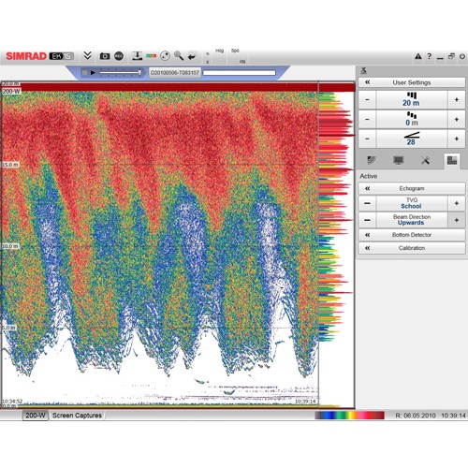This screenshot has width=468, height=468.
Task: Select the Active menu blocks icon tab
Action: (x=452, y=160)
